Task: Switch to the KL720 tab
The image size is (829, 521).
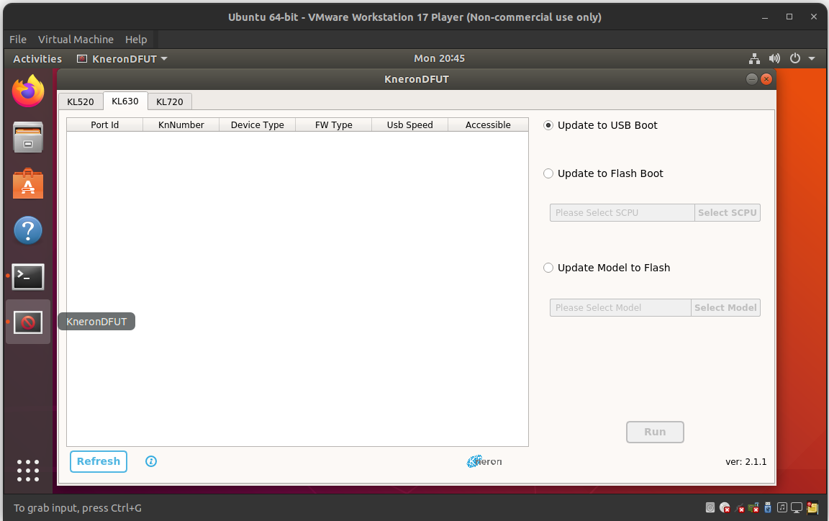Action: [170, 101]
